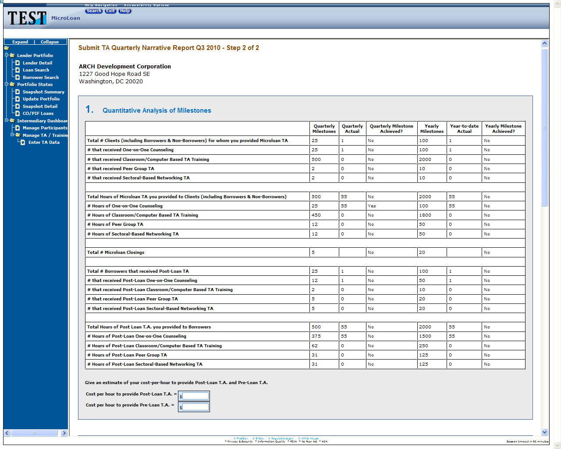
Task: Click the Loan Search page icon
Action: pyautogui.click(x=18, y=70)
